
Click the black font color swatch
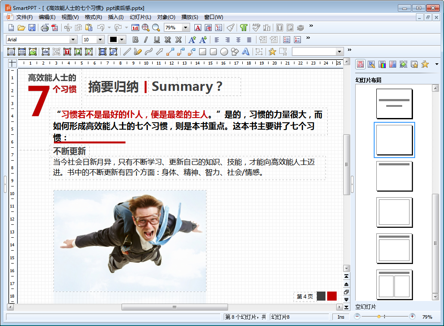point(113,40)
